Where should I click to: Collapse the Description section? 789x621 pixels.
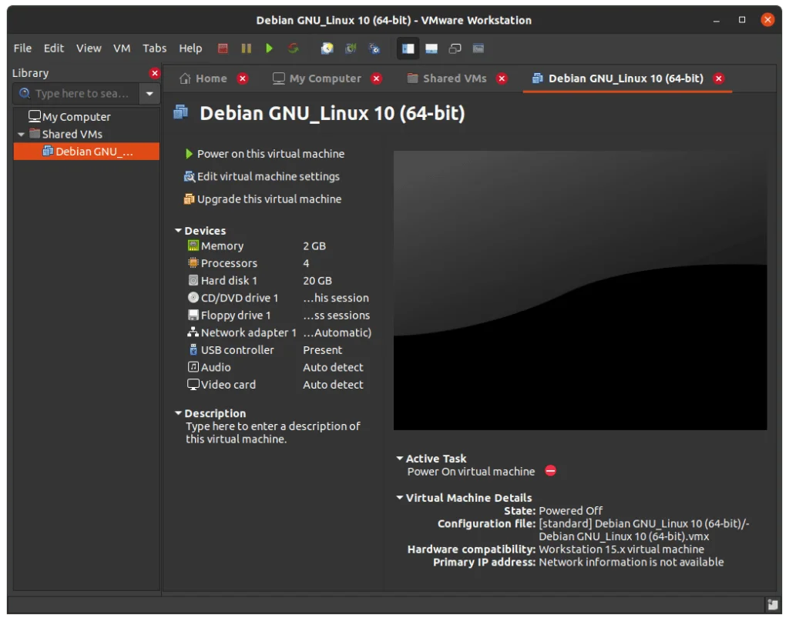[x=178, y=412]
